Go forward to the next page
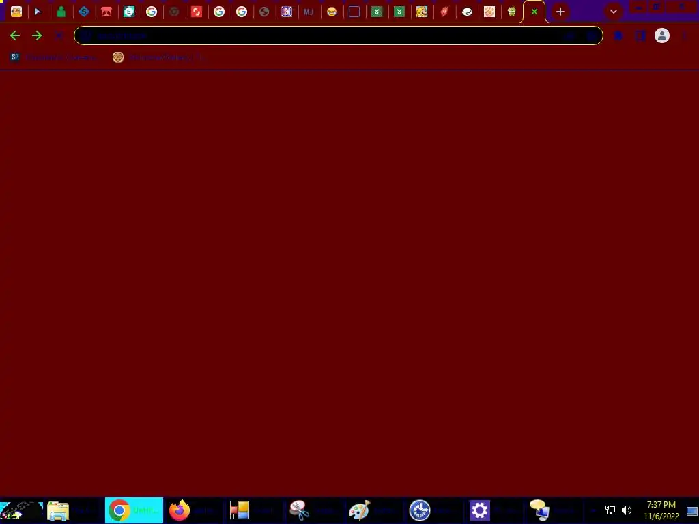This screenshot has width=699, height=524. click(37, 35)
